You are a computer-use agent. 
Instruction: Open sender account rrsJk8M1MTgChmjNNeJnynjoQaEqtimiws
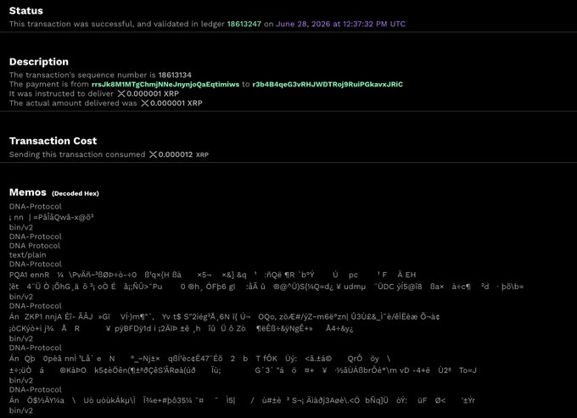165,84
